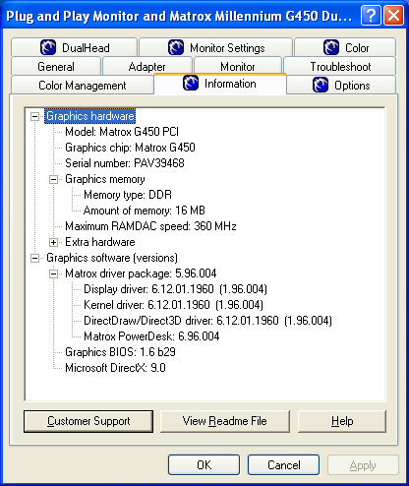Select Amount of memory: 16 MB row

pos(145,211)
